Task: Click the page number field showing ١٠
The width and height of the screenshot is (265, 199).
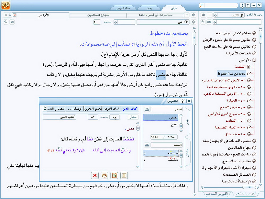Action: tap(97, 22)
